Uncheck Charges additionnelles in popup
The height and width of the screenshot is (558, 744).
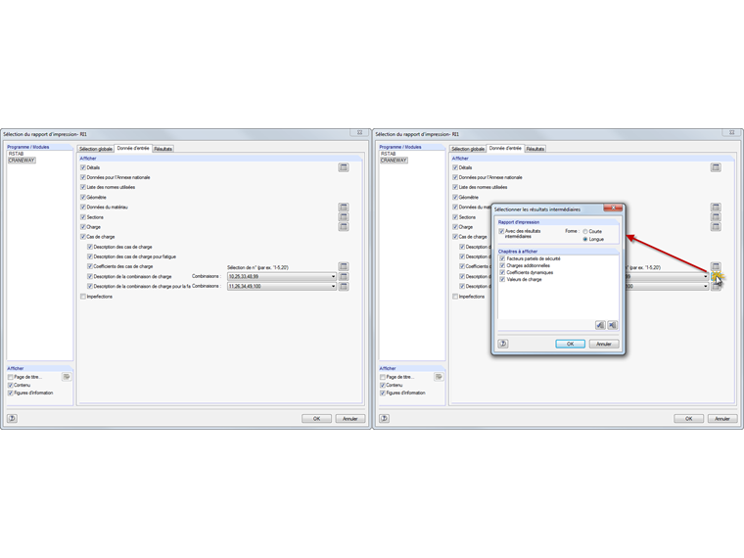pyautogui.click(x=502, y=265)
